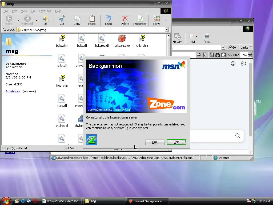The width and height of the screenshot is (273, 205).
Task: Click the info circle icon in browser page
Action: (233, 64)
